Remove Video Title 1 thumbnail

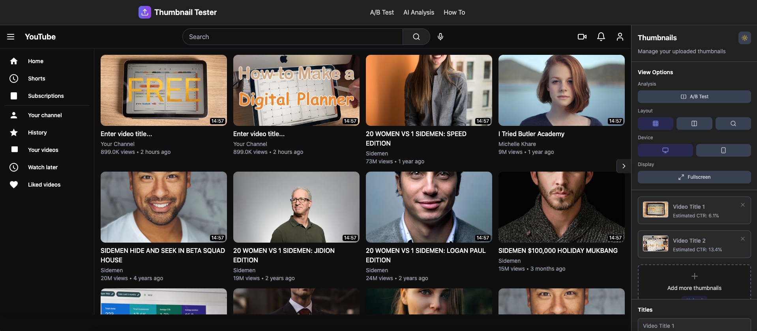tap(742, 205)
